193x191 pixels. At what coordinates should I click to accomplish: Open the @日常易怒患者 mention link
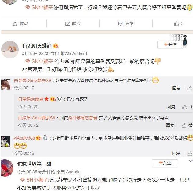click(83, 118)
